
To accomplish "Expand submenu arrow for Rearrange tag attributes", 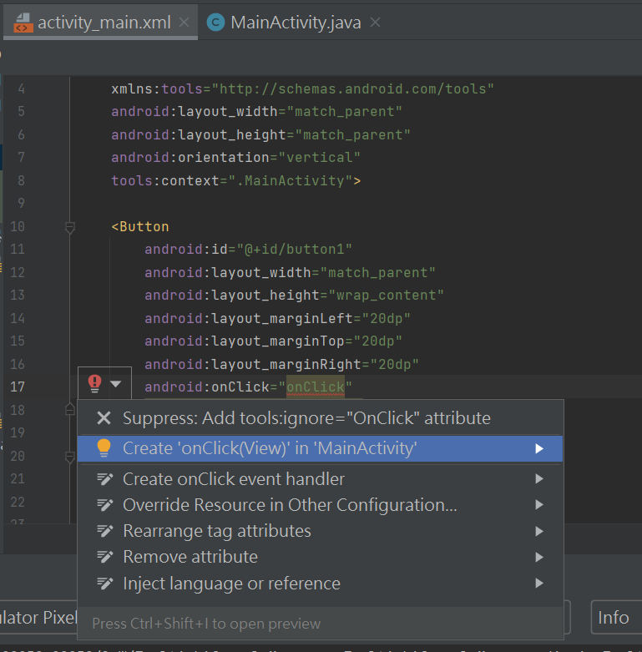I will (x=539, y=532).
